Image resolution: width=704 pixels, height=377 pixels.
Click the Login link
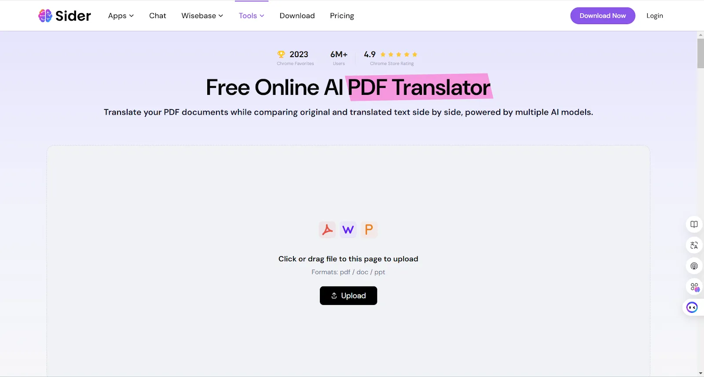click(654, 16)
